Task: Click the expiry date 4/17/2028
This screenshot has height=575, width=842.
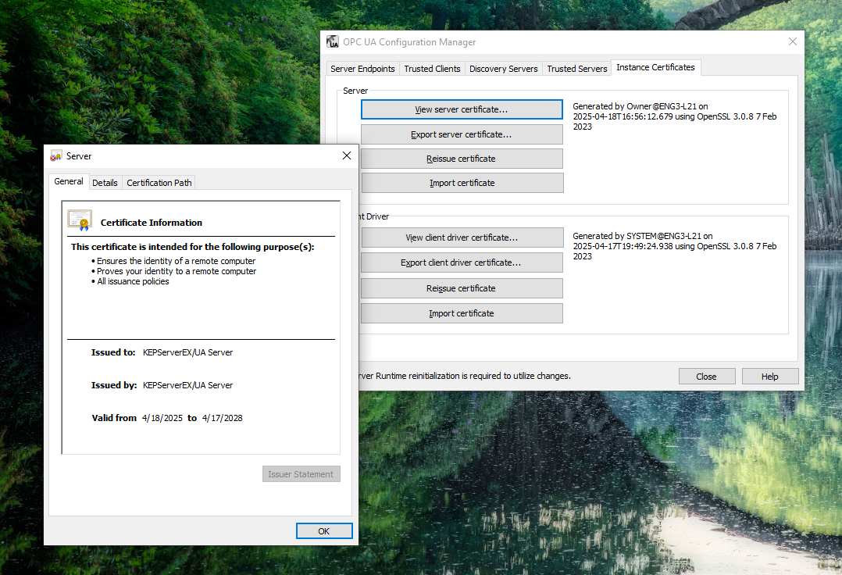Action: 223,418
